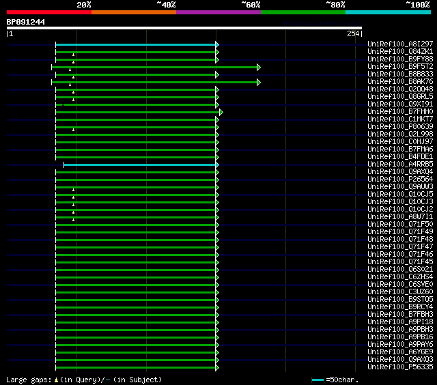Click the arrowhead ending the UniRef100_B8AK76 alignment
Screen dimensions: 437x385
point(259,82)
